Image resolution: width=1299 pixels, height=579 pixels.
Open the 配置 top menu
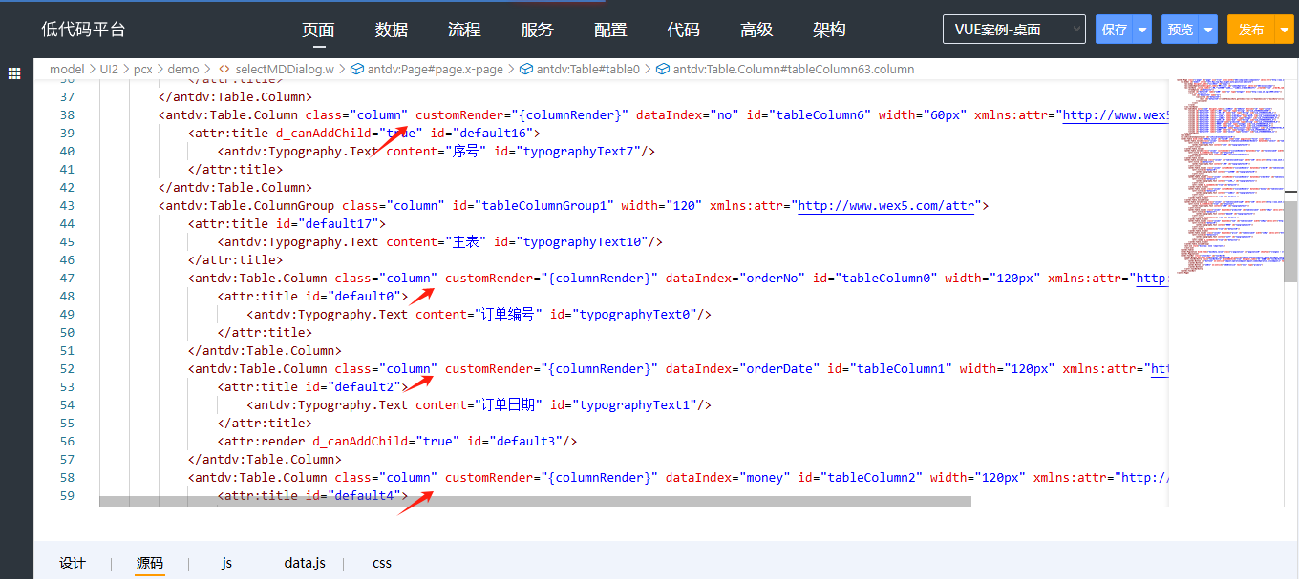(x=610, y=30)
